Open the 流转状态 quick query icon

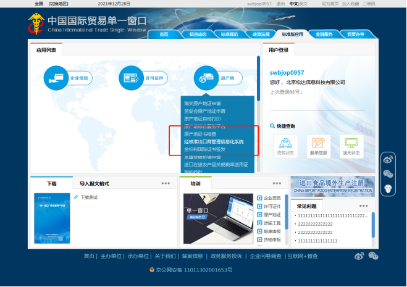coord(285,146)
